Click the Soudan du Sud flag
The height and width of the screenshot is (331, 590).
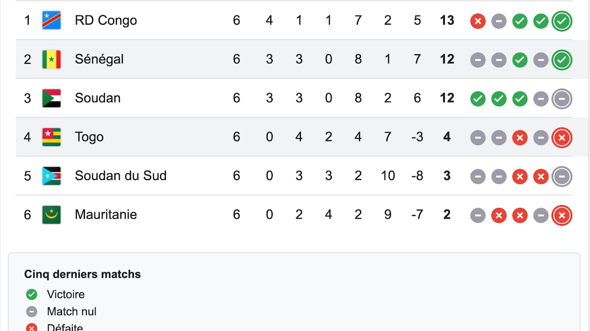(x=51, y=176)
